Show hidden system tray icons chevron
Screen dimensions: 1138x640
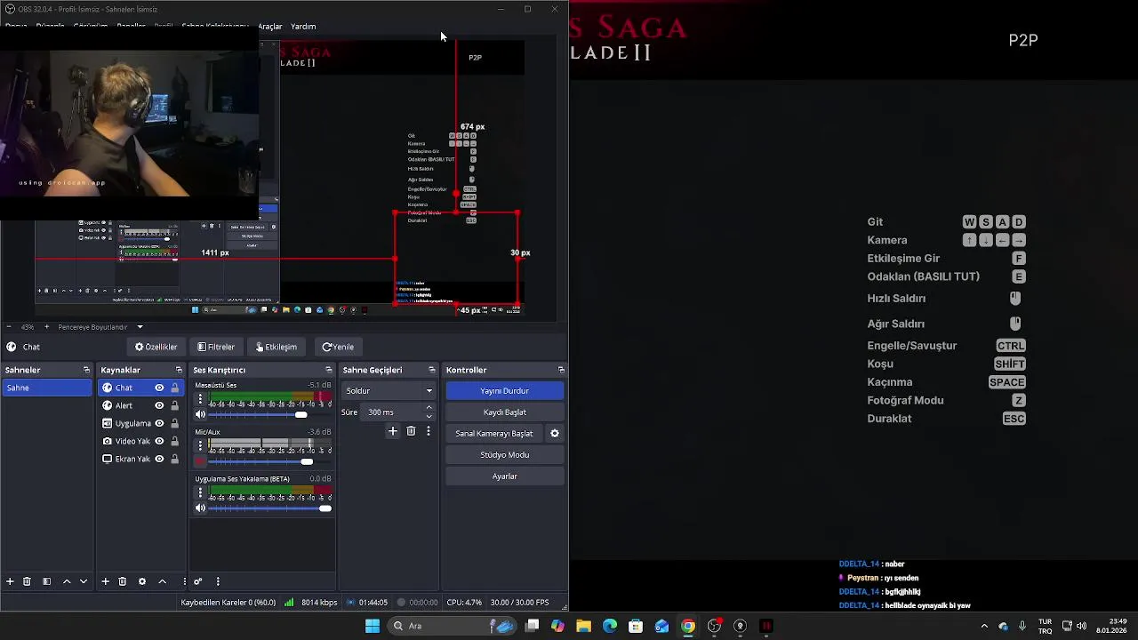click(984, 626)
